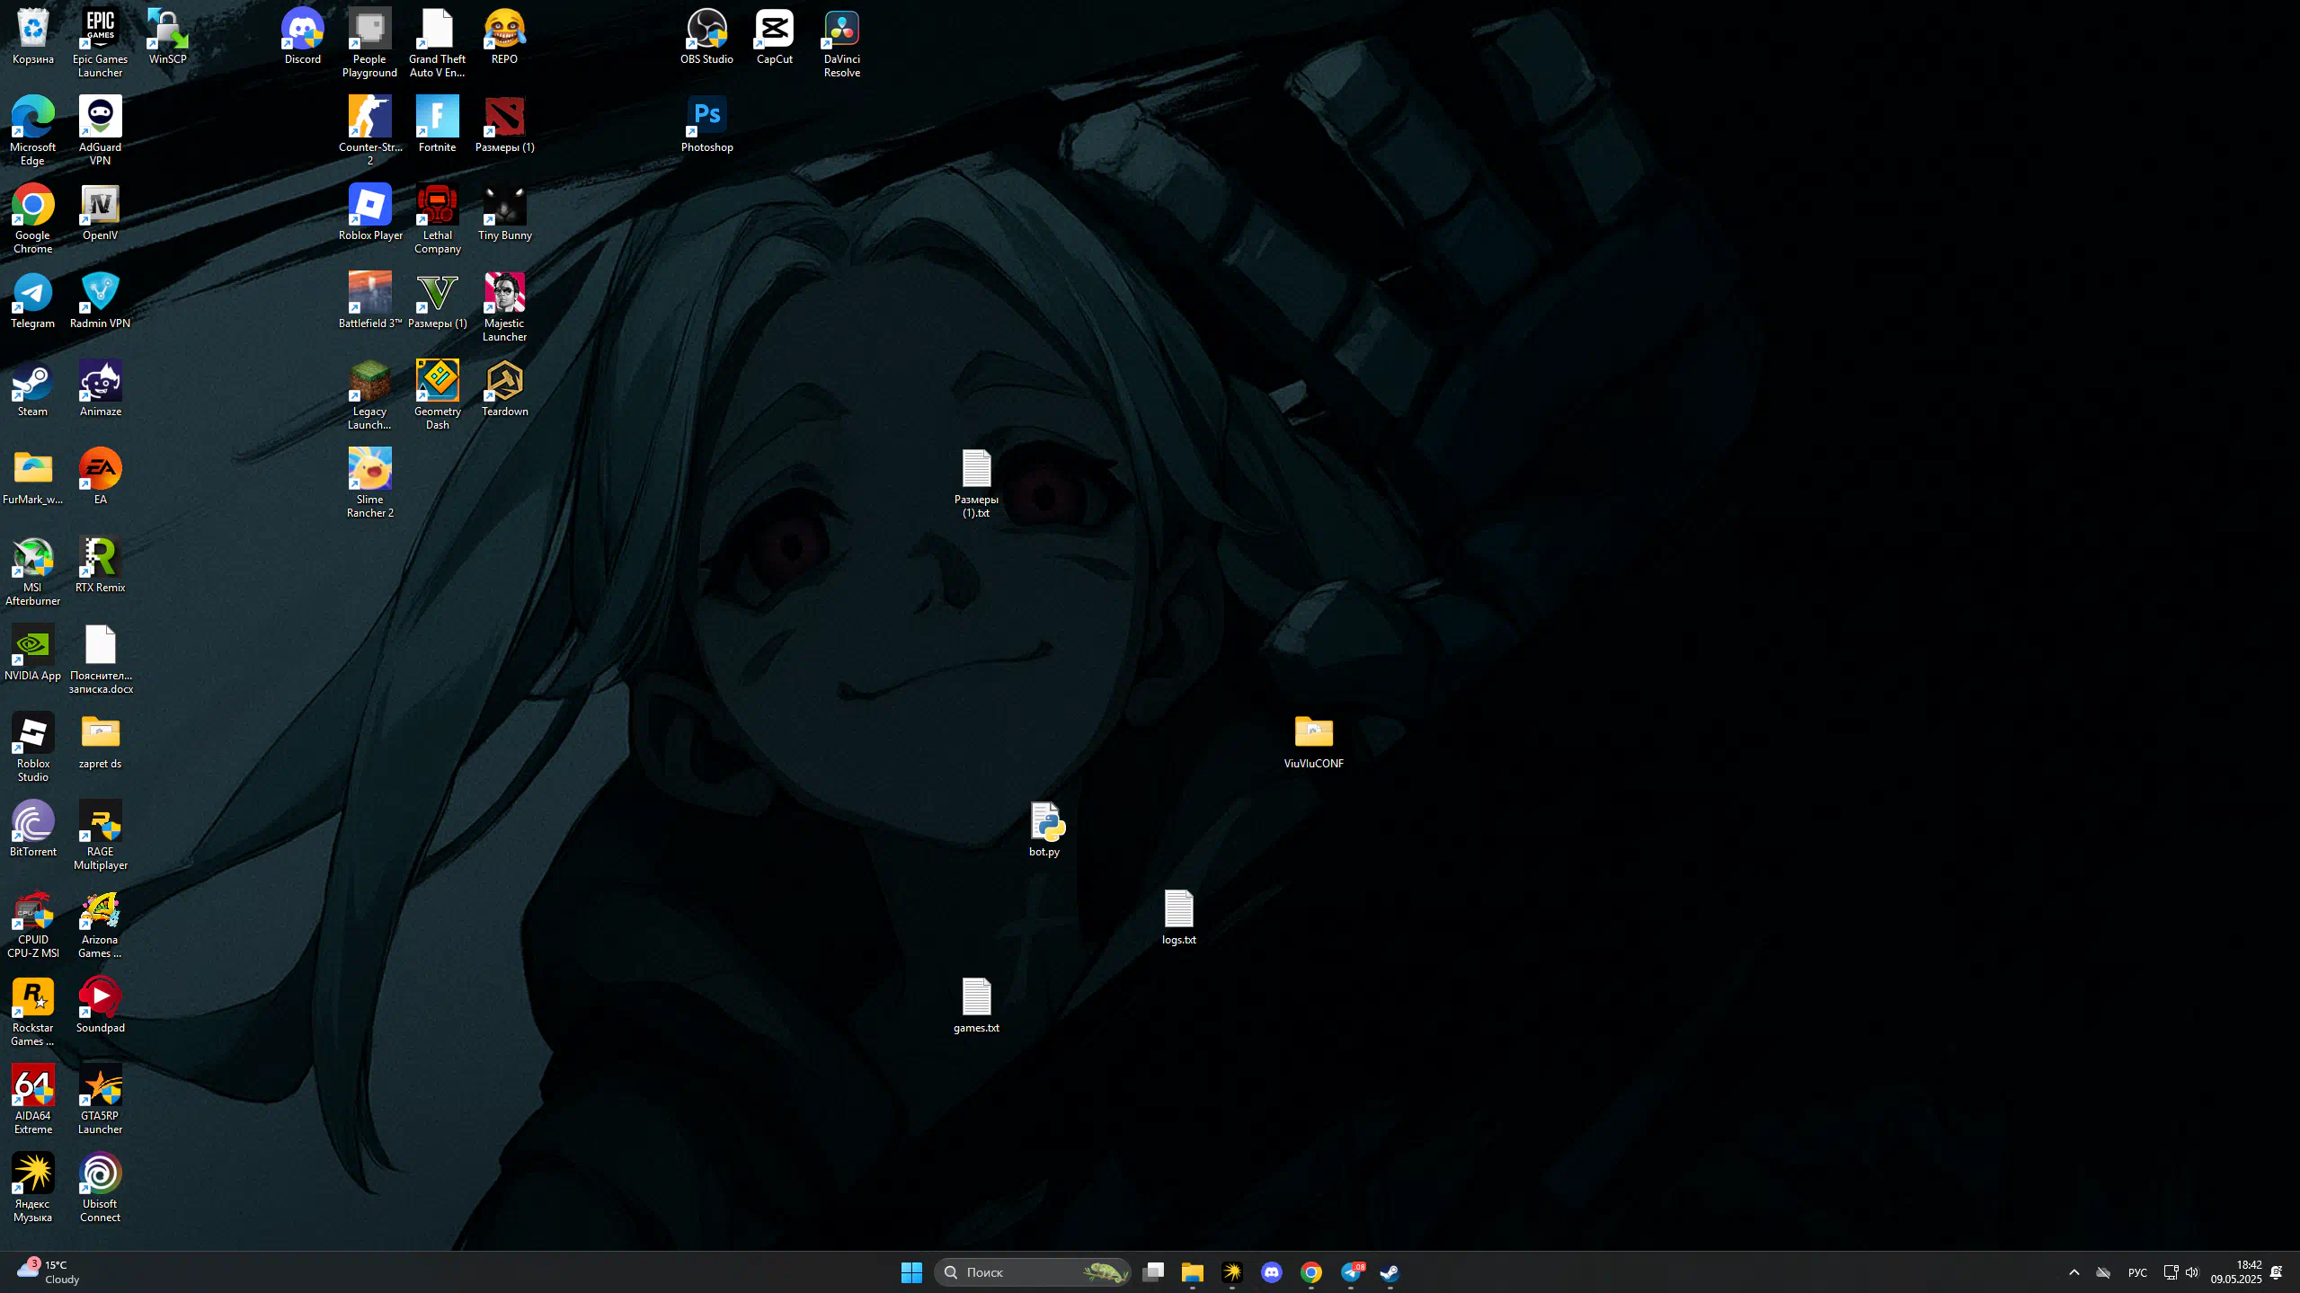The width and height of the screenshot is (2300, 1293).
Task: Select the Пояснительная записка.docx document
Action: click(x=100, y=659)
